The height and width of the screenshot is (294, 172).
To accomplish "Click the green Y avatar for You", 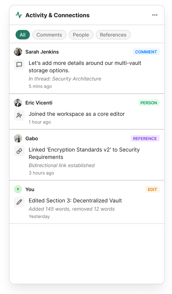I will [18, 189].
